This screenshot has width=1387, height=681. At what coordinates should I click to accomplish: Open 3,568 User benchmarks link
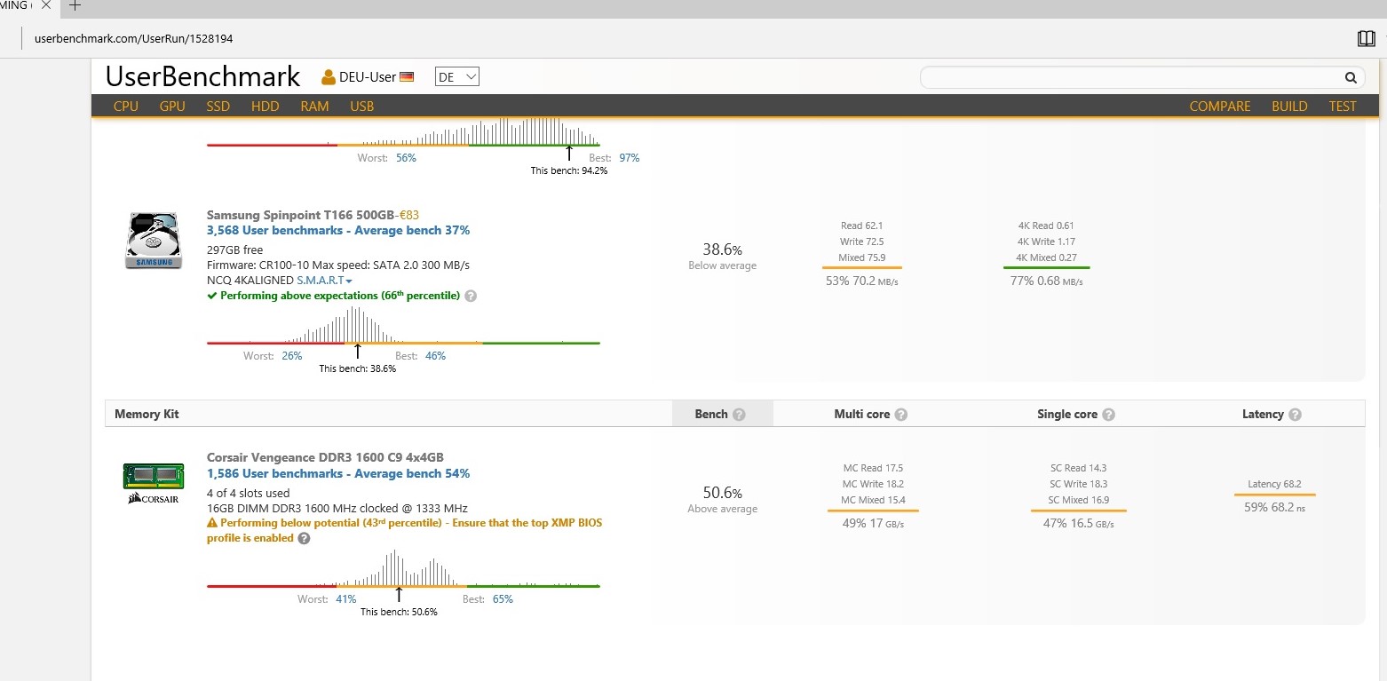pyautogui.click(x=338, y=231)
